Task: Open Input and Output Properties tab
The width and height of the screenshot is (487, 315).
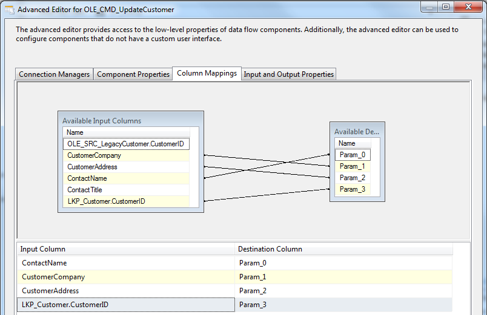Action: click(288, 74)
